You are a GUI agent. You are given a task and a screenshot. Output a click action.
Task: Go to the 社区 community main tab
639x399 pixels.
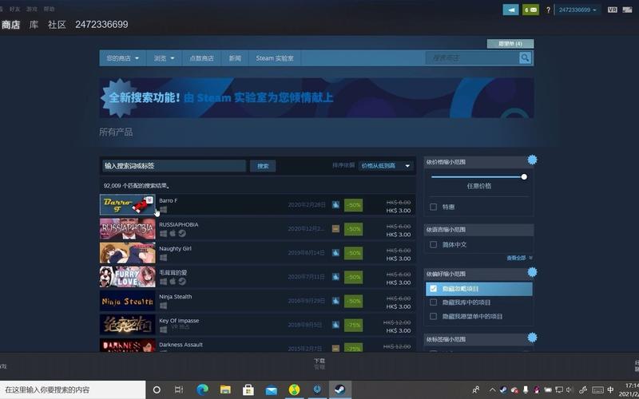(x=57, y=25)
